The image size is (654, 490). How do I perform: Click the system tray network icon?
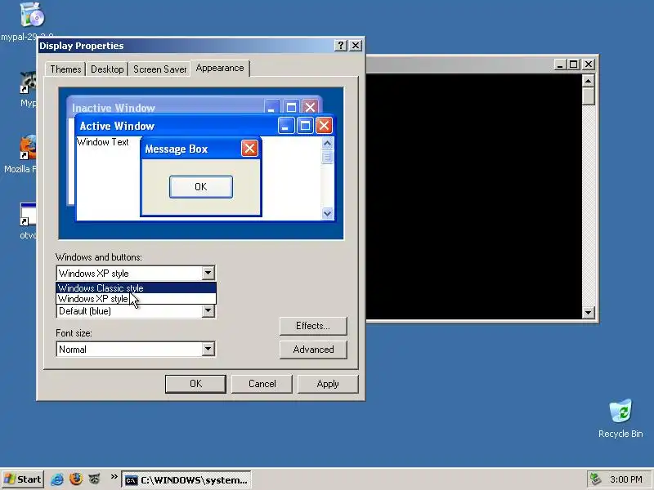click(x=595, y=479)
